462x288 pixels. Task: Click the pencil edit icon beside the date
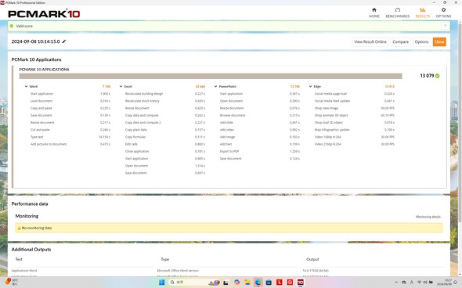(64, 41)
